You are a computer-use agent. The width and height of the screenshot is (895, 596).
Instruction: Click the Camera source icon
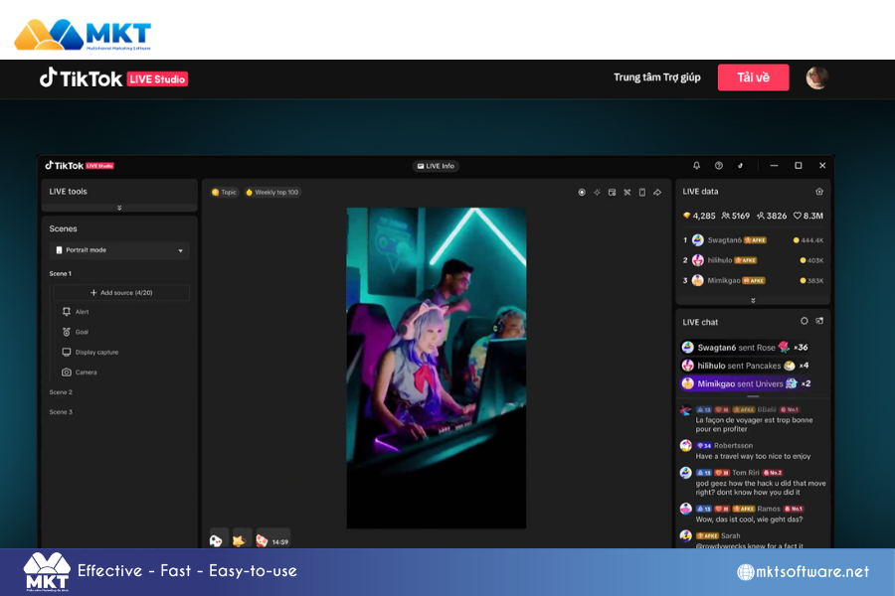(x=67, y=372)
